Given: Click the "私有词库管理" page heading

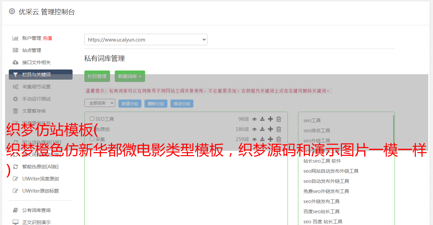Looking at the screenshot, I should 105,58.
